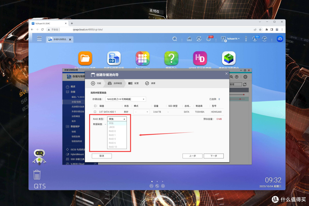The width and height of the screenshot is (309, 206).
Task: Tick the 3.5" SATA HDD 1 checkbox
Action: [x=95, y=112]
